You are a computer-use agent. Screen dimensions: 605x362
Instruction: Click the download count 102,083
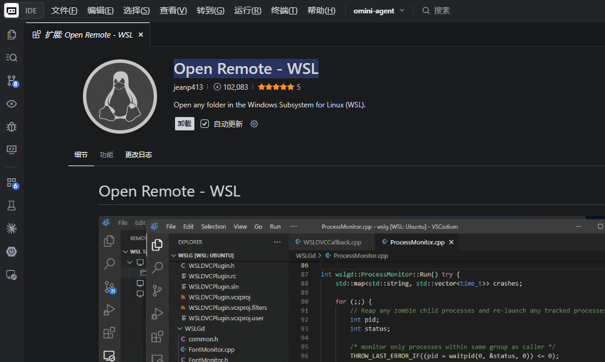click(231, 87)
